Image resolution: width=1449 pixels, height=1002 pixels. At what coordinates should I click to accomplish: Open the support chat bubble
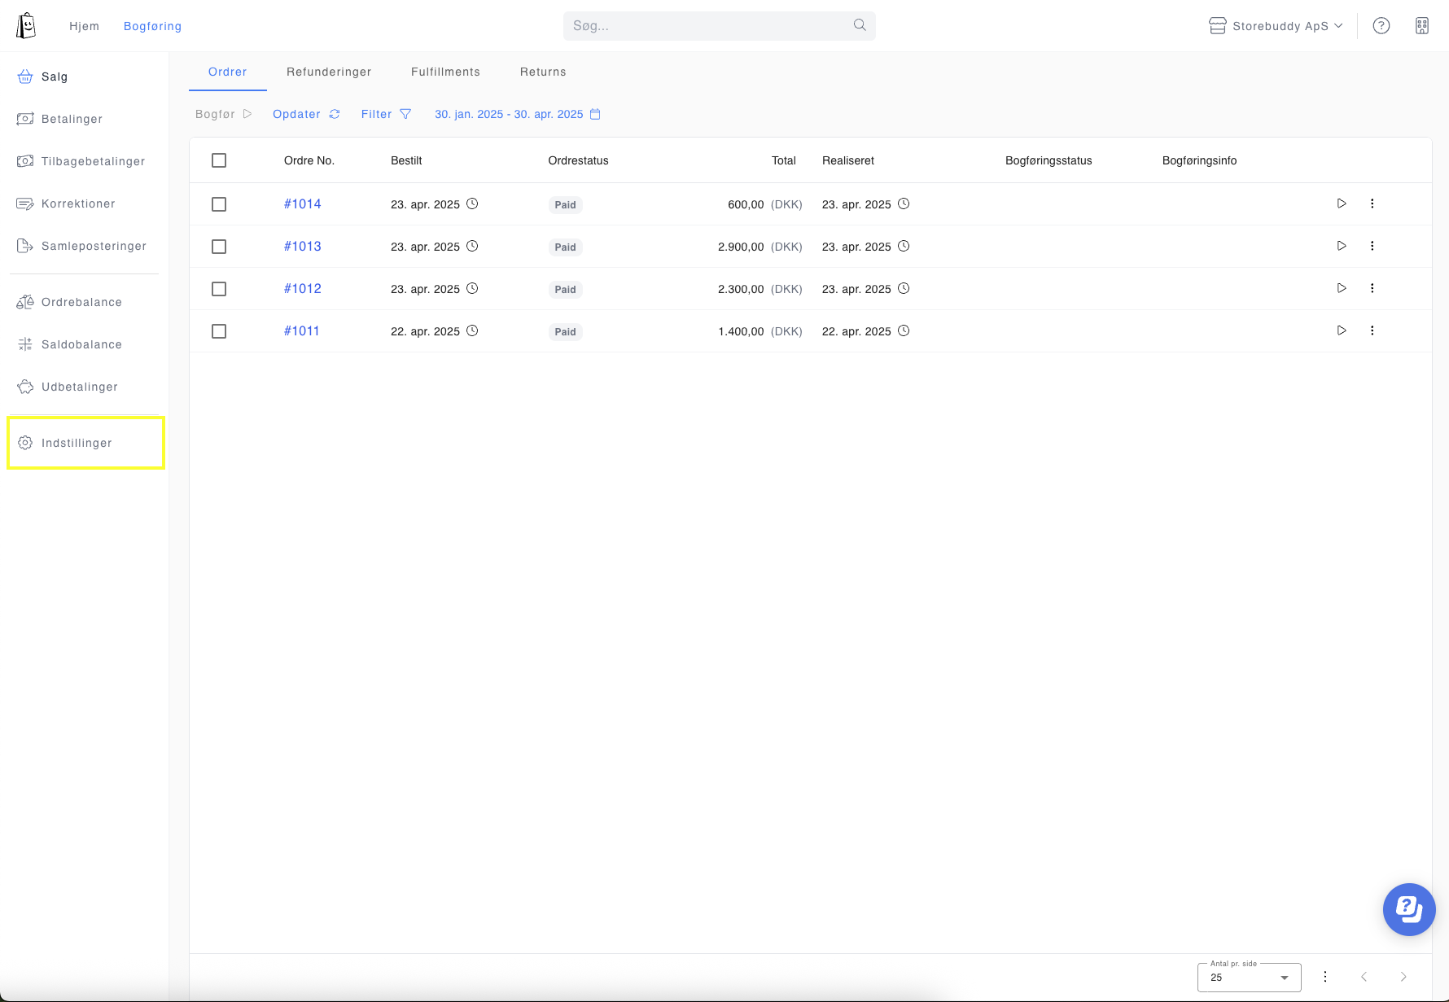pos(1409,909)
